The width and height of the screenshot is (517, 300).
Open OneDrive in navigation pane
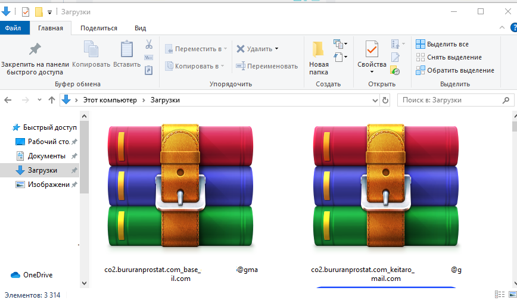point(32,275)
